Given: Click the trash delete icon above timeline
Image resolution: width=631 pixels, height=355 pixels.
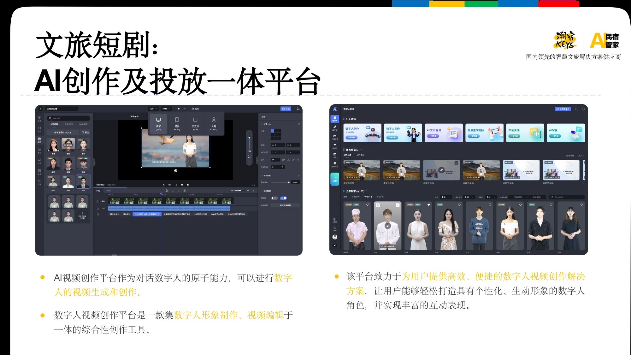Looking at the screenshot, I should [185, 191].
